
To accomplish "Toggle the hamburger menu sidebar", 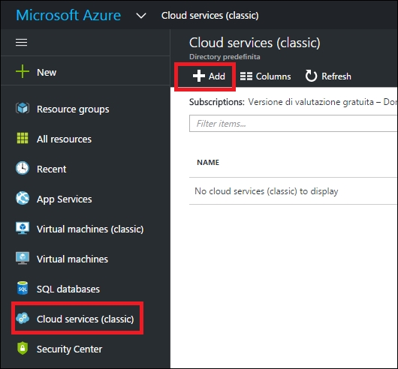I will (x=21, y=42).
